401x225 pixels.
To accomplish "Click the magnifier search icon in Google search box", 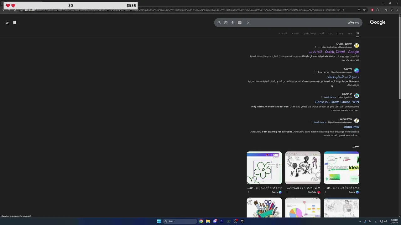I will tap(219, 22).
